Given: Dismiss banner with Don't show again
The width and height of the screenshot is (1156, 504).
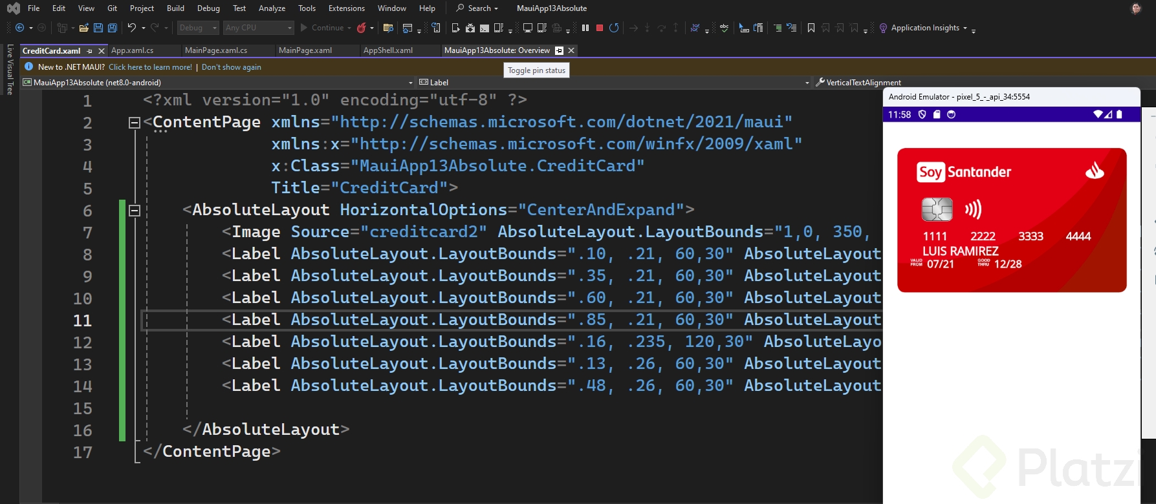Looking at the screenshot, I should click(x=231, y=67).
